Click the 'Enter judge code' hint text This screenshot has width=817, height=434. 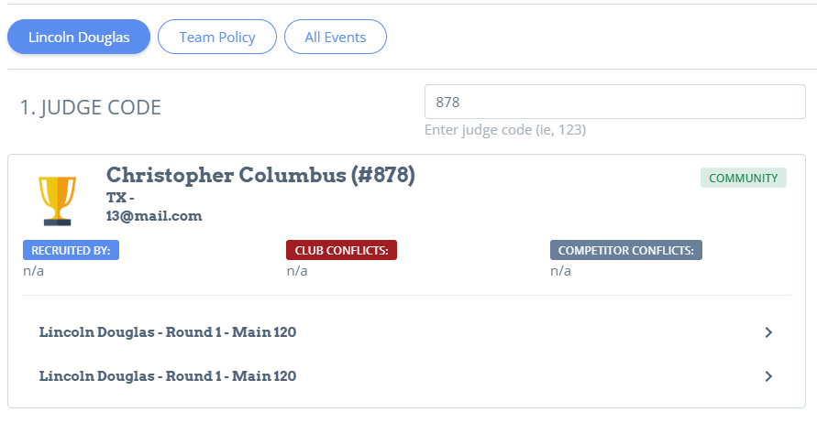point(505,130)
